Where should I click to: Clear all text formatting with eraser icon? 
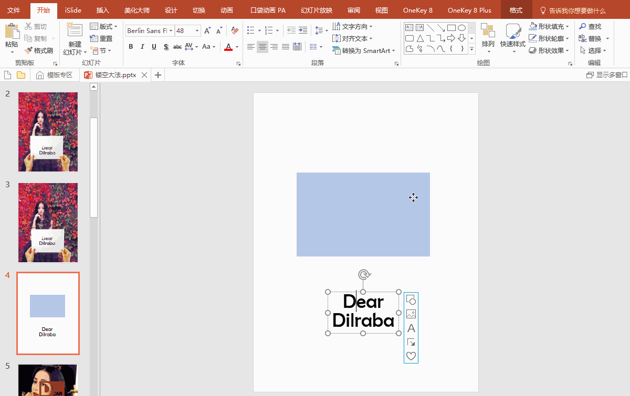[235, 31]
